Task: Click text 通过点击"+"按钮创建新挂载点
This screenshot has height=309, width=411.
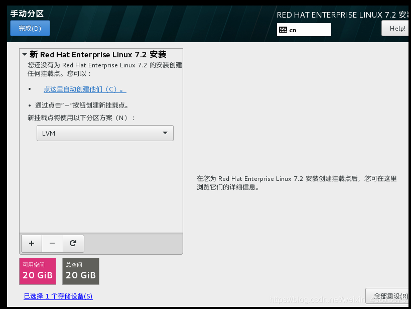Action: (x=82, y=106)
